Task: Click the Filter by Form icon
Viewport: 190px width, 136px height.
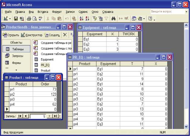Action: point(101,19)
